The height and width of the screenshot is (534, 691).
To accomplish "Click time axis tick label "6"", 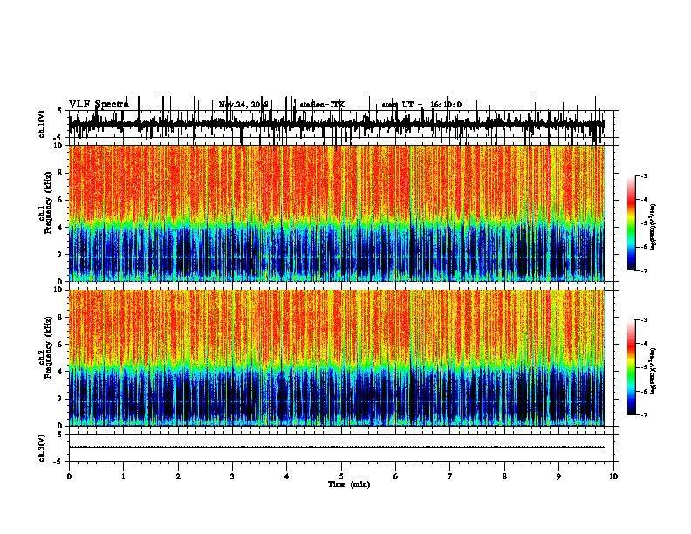I will [396, 476].
